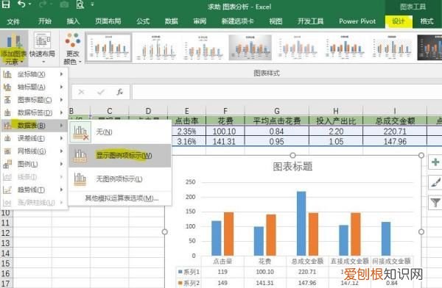Open the 轴标题(A) submenu
The width and height of the screenshot is (442, 288).
pyautogui.click(x=34, y=87)
